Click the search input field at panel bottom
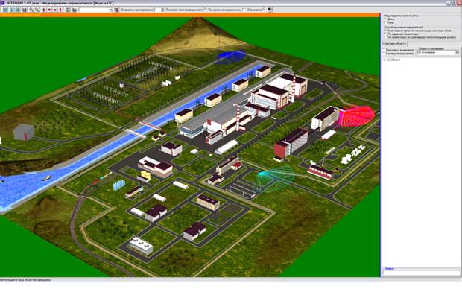 coord(421,273)
